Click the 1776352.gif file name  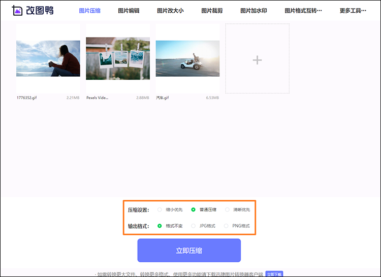coord(27,98)
